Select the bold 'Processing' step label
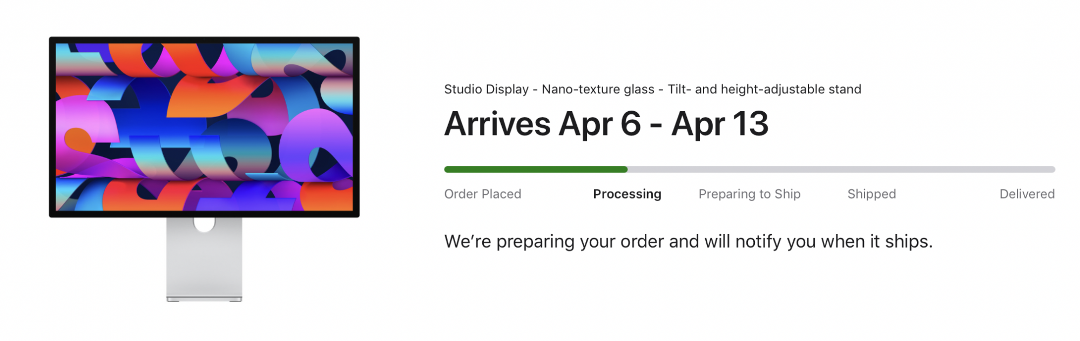Screen dimensions: 1080x341 [627, 194]
